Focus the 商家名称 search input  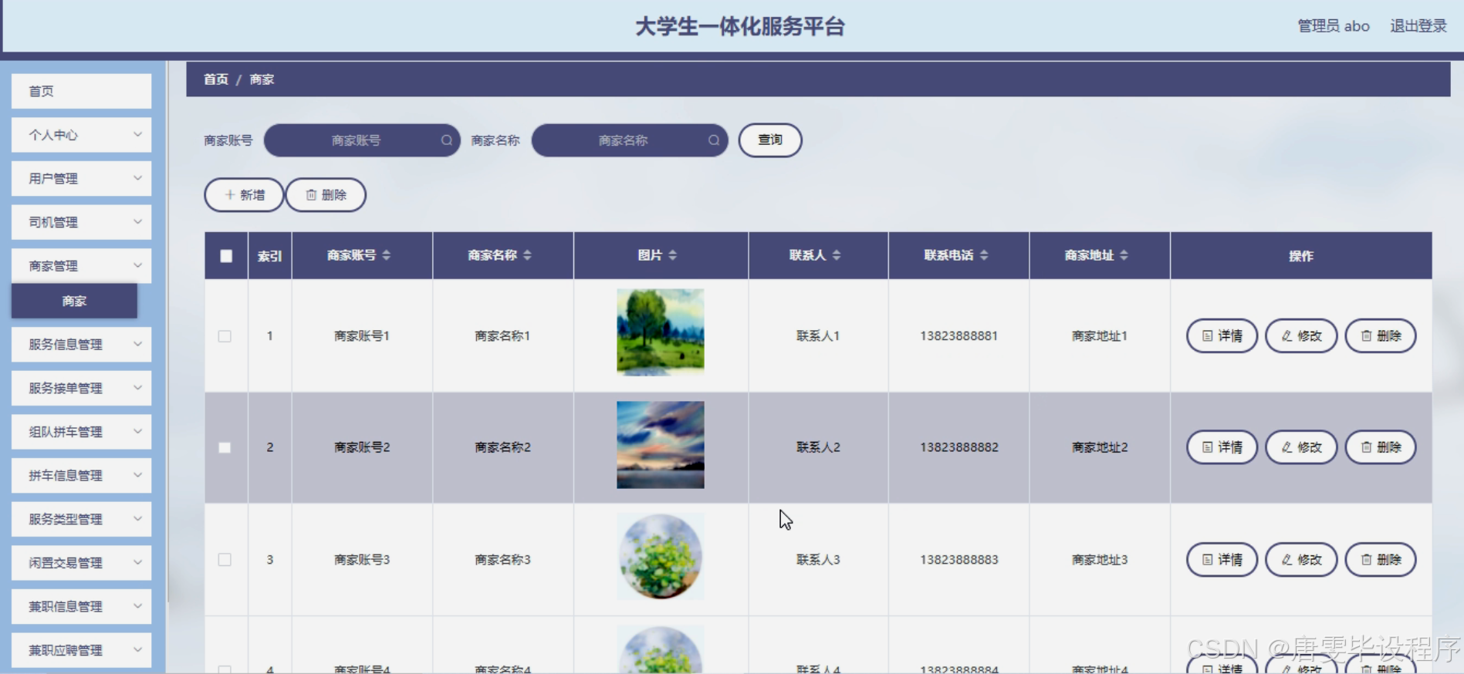630,140
